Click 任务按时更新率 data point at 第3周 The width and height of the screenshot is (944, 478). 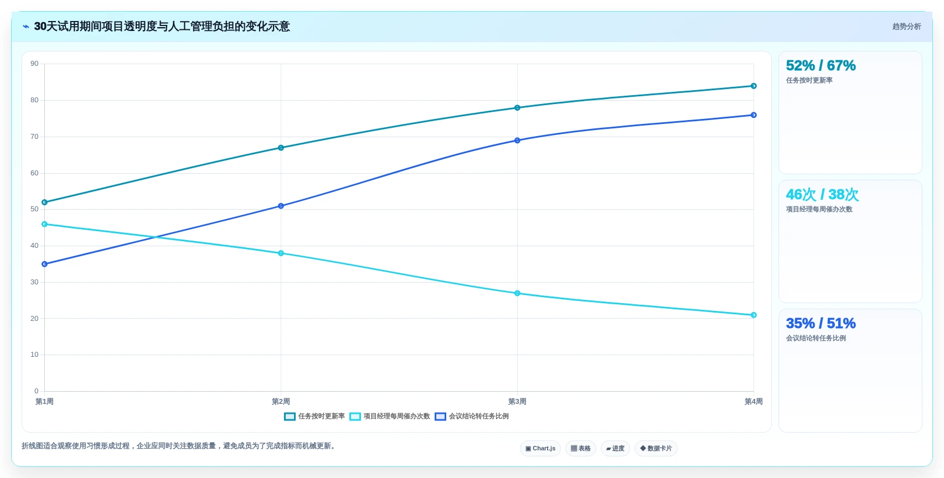(x=517, y=108)
